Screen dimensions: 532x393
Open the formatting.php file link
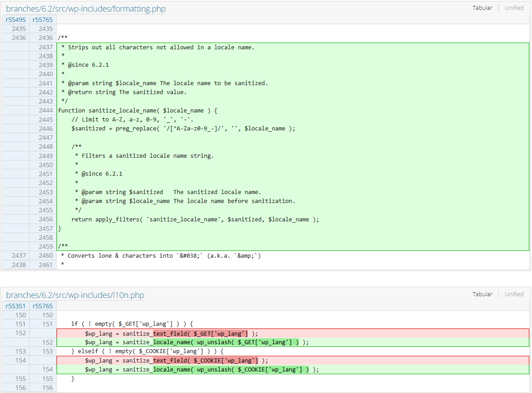tap(86, 9)
